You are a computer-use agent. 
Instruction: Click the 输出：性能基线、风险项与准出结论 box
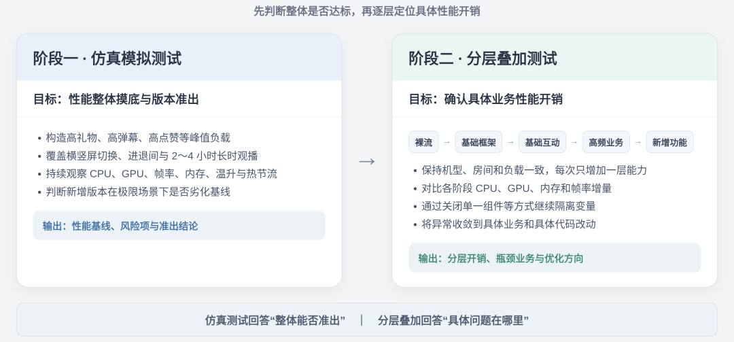click(x=179, y=225)
